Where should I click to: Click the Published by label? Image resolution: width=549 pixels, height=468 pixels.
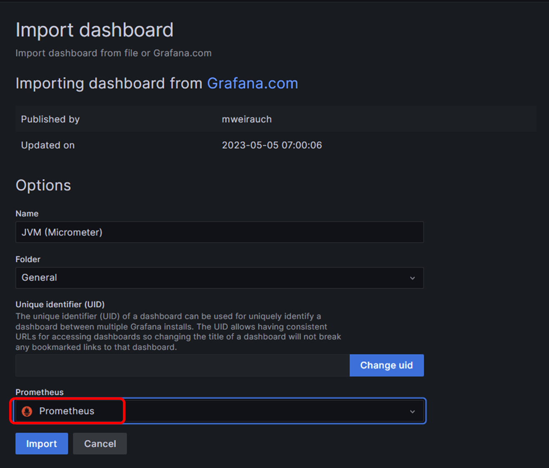[50, 119]
